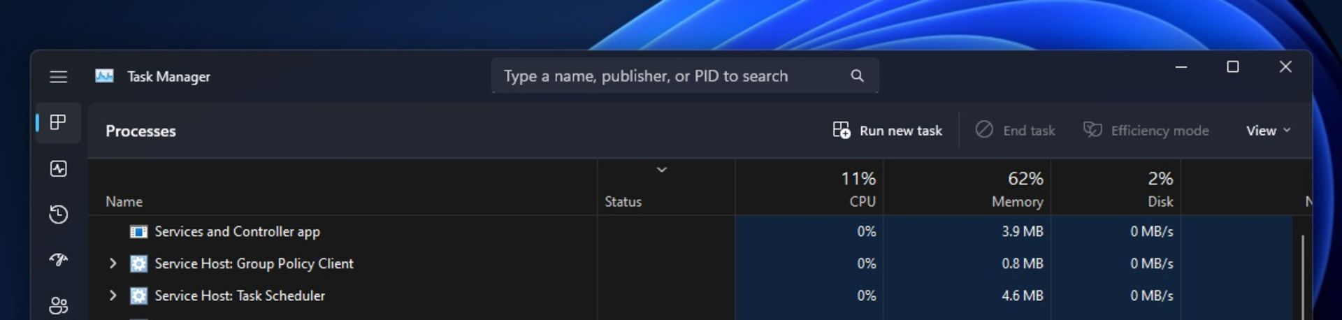This screenshot has width=1342, height=320.
Task: Sort by the Disk column header
Action: pos(1116,189)
